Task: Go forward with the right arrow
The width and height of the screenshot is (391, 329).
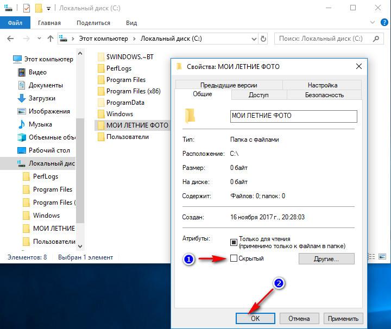Action: tap(26, 39)
